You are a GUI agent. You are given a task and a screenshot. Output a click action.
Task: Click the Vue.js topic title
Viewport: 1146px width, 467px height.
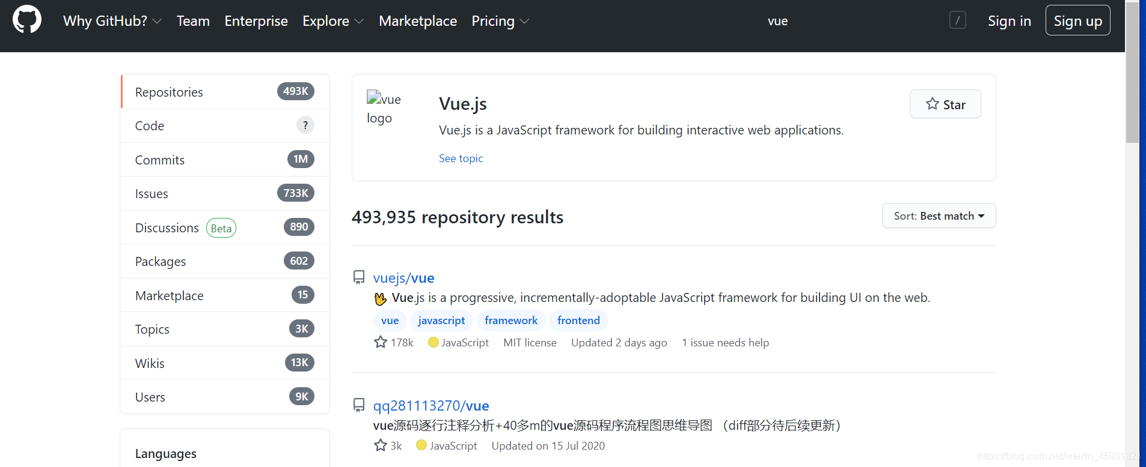tap(463, 104)
